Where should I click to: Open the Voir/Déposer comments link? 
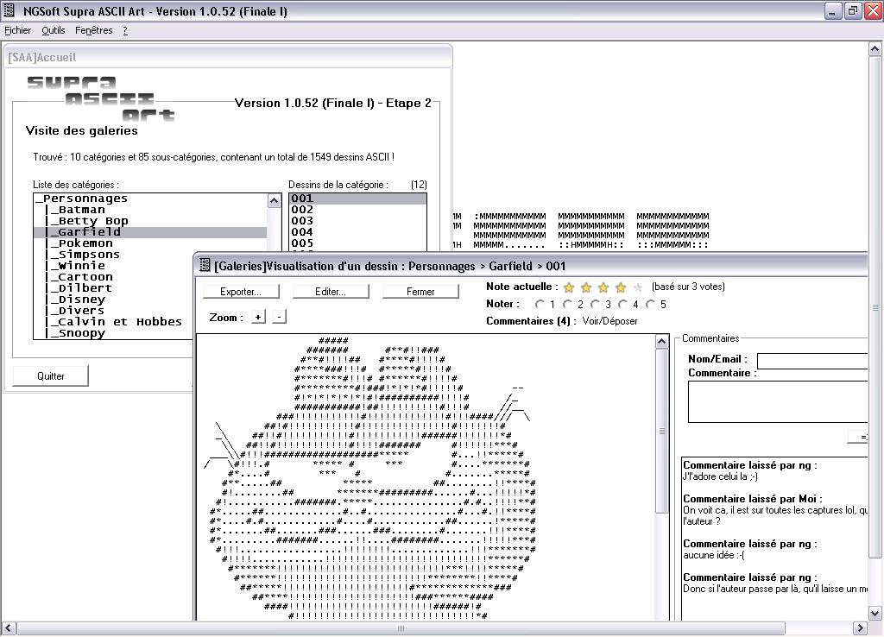click(x=609, y=321)
